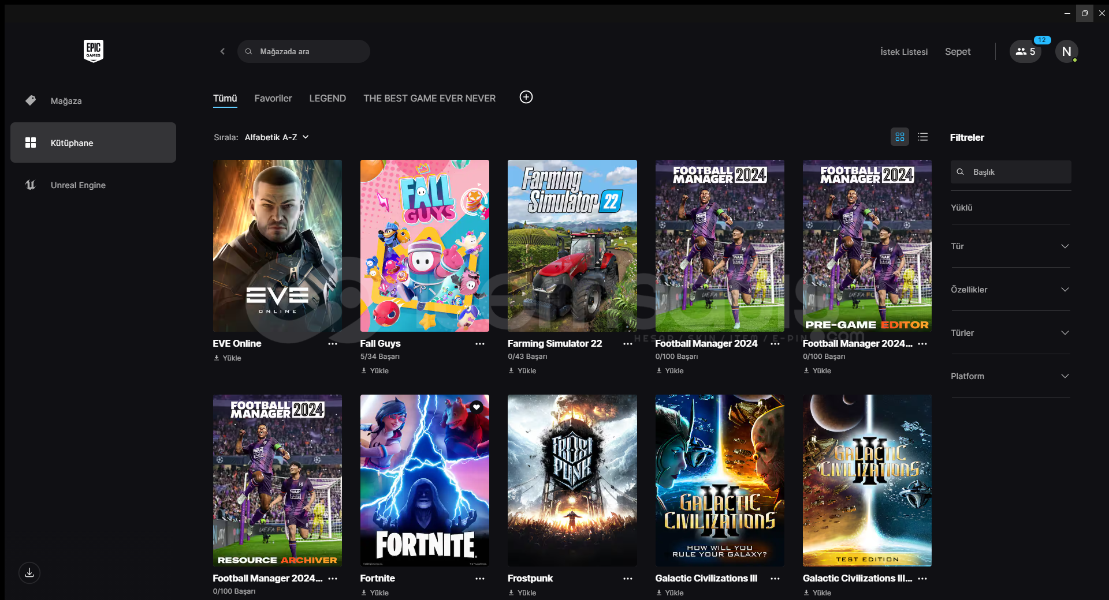Image resolution: width=1109 pixels, height=600 pixels.
Task: Open the Alfabetik A-Z sort dropdown
Action: 277,137
